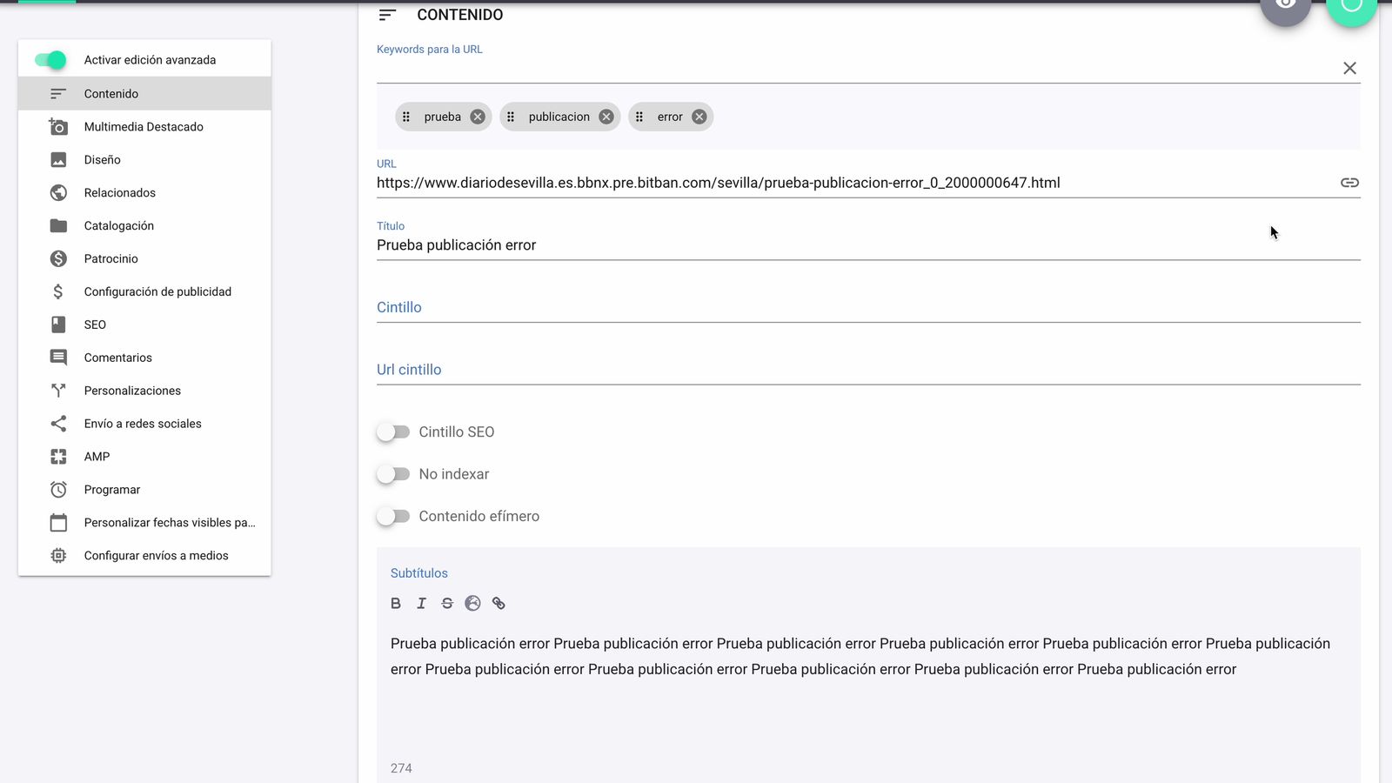Click the Personalizaciones split-arrow icon
1392x783 pixels.
click(58, 391)
